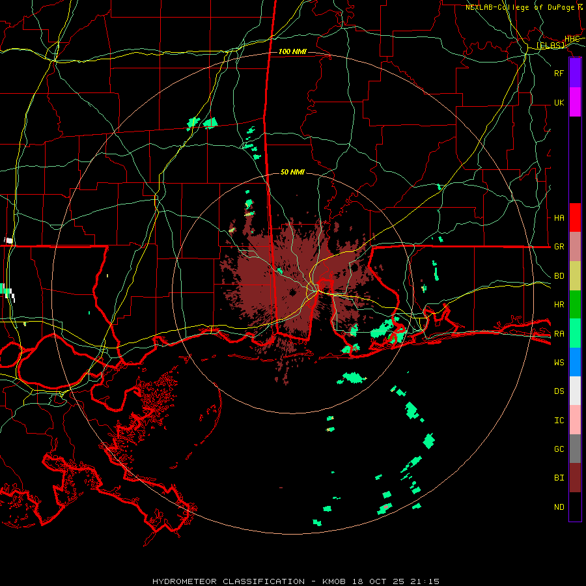Click the IC legend label
This screenshot has width=586, height=586.
pyautogui.click(x=559, y=421)
